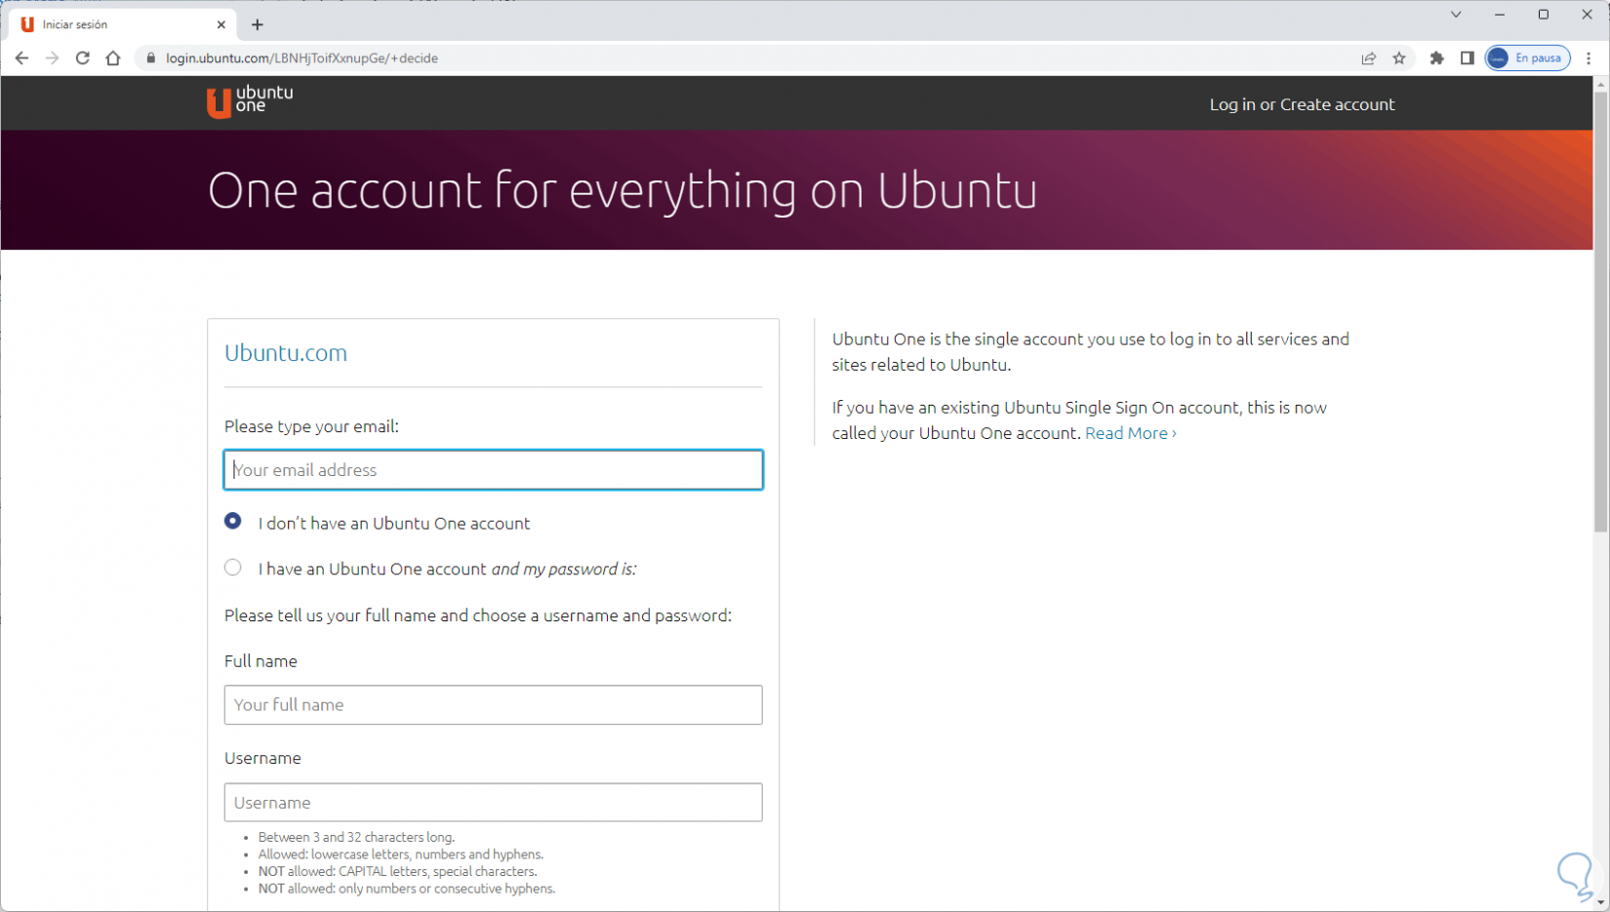1610x912 pixels.
Task: Focus the "Your email address" field
Action: pos(493,470)
